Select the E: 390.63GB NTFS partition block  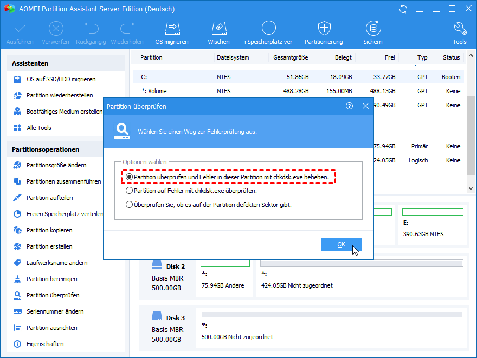point(433,224)
